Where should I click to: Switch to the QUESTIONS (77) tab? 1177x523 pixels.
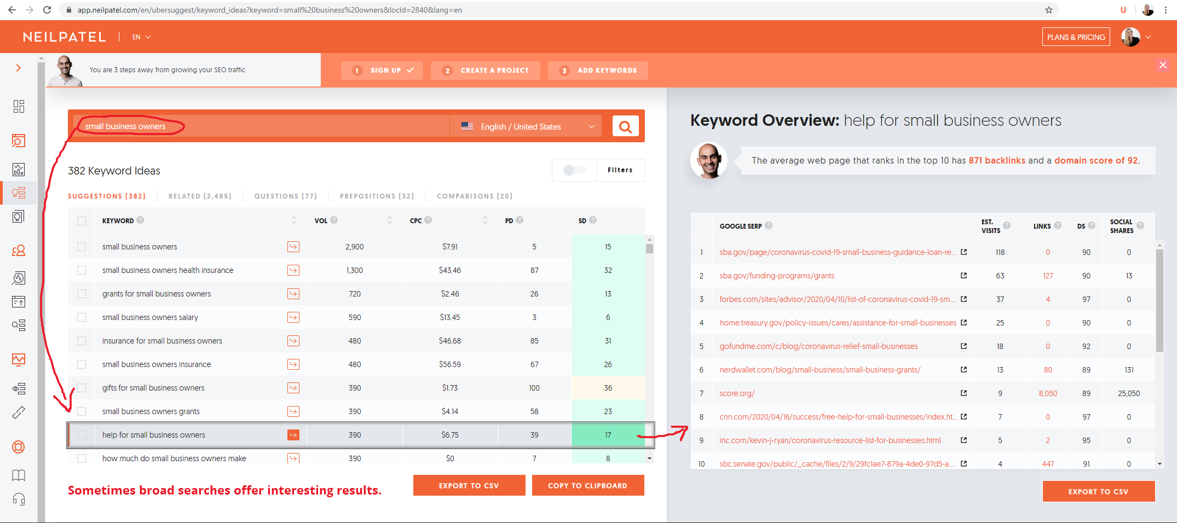point(285,196)
